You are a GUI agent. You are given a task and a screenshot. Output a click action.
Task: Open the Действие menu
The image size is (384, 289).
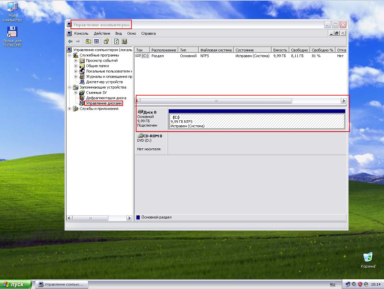[x=102, y=33]
